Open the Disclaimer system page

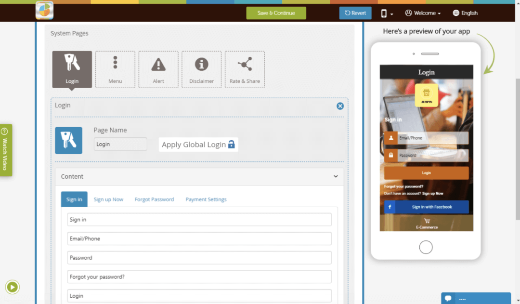click(201, 69)
